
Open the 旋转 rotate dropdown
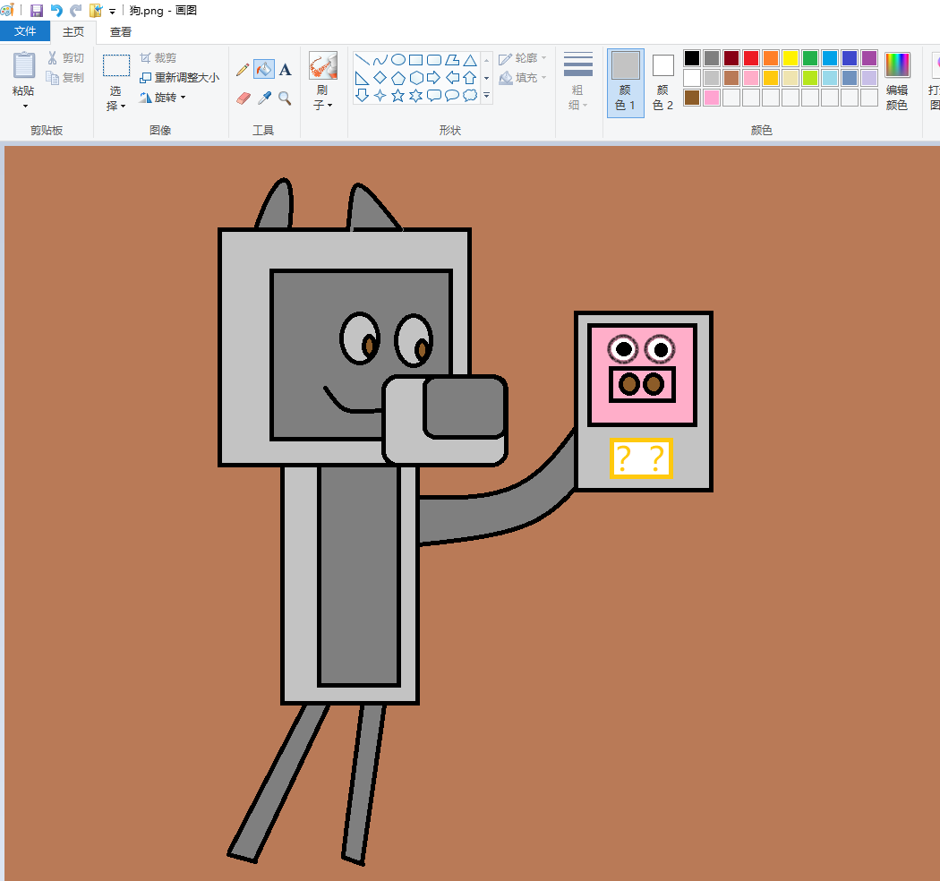[x=164, y=98]
